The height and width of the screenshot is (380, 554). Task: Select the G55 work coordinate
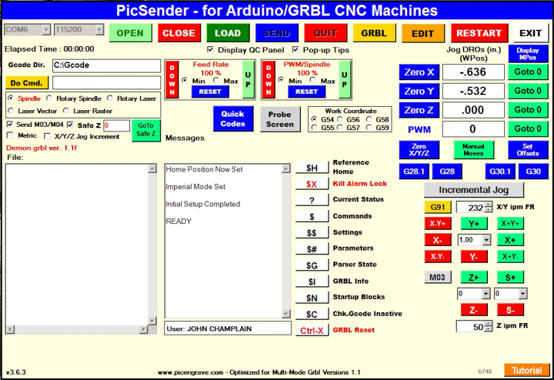(x=314, y=127)
